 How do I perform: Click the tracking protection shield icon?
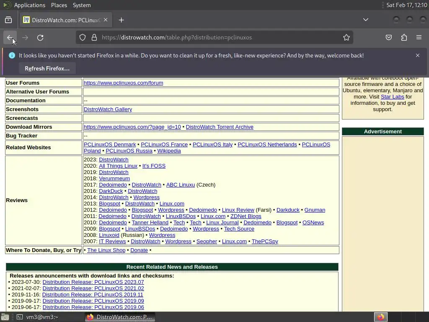[83, 37]
